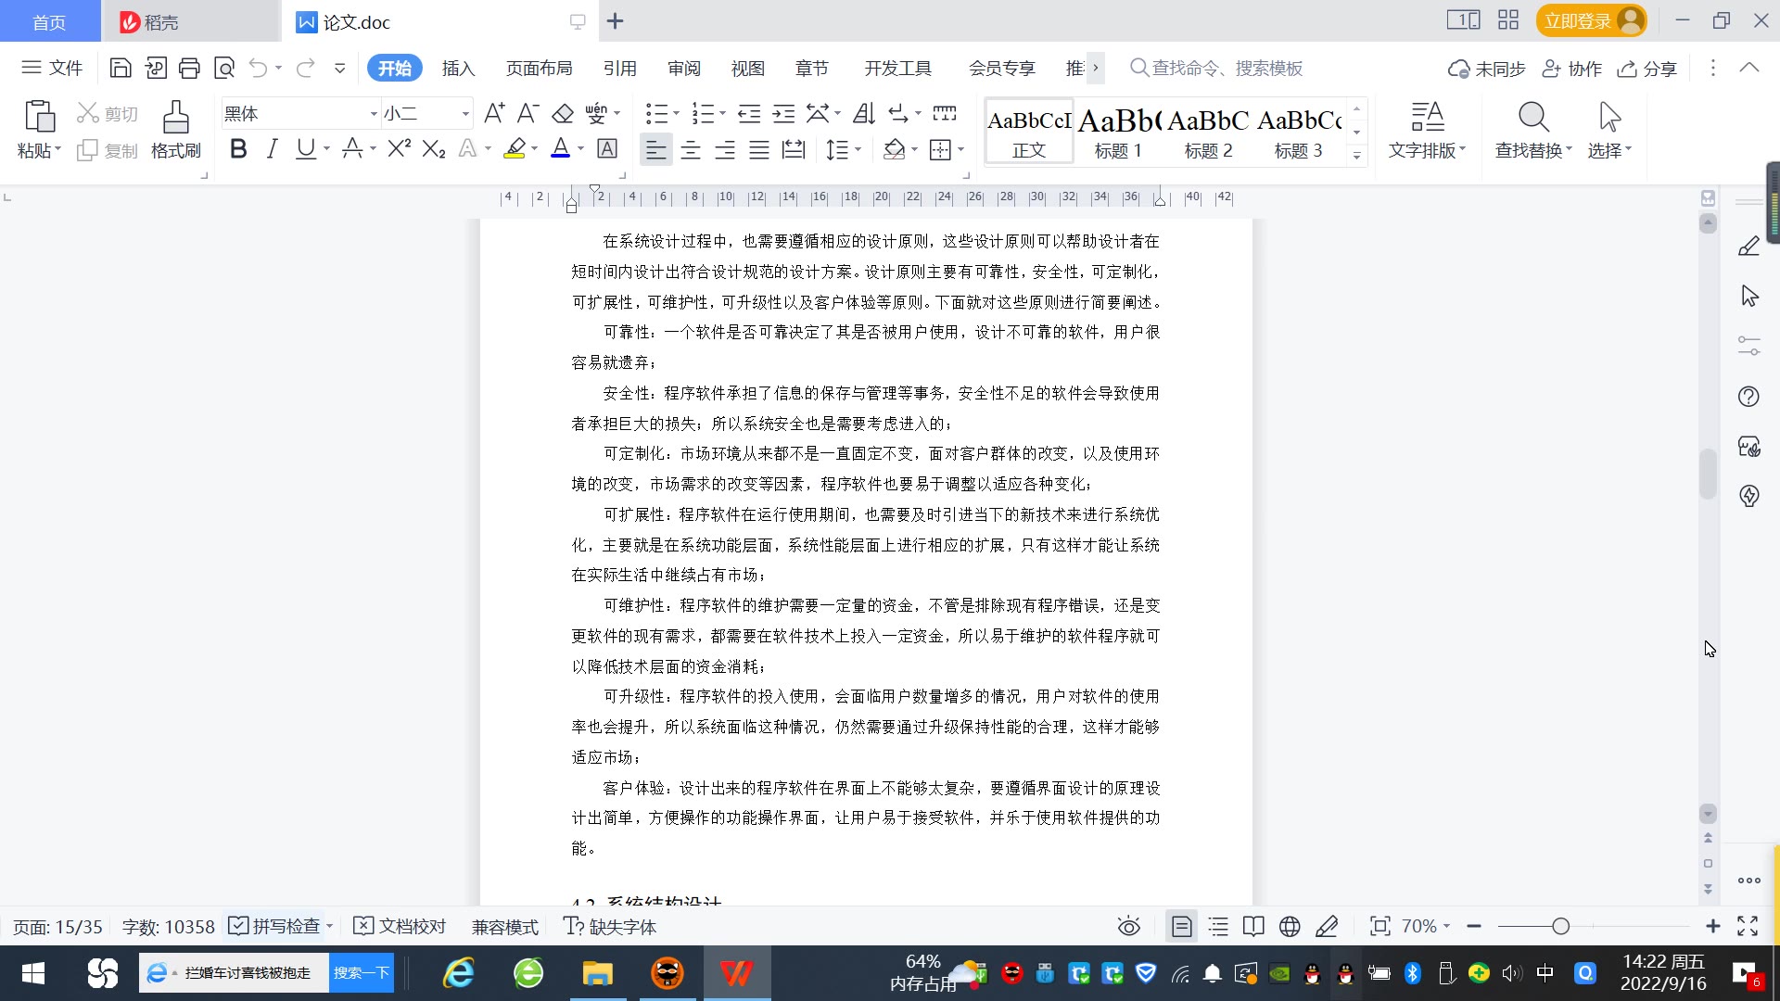1780x1001 pixels.
Task: Open the font name dropdown showing 黑体
Action: [x=374, y=114]
